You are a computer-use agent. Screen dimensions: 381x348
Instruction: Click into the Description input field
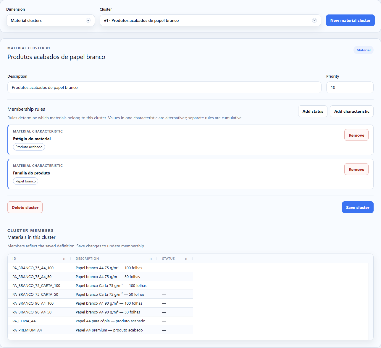click(164, 87)
